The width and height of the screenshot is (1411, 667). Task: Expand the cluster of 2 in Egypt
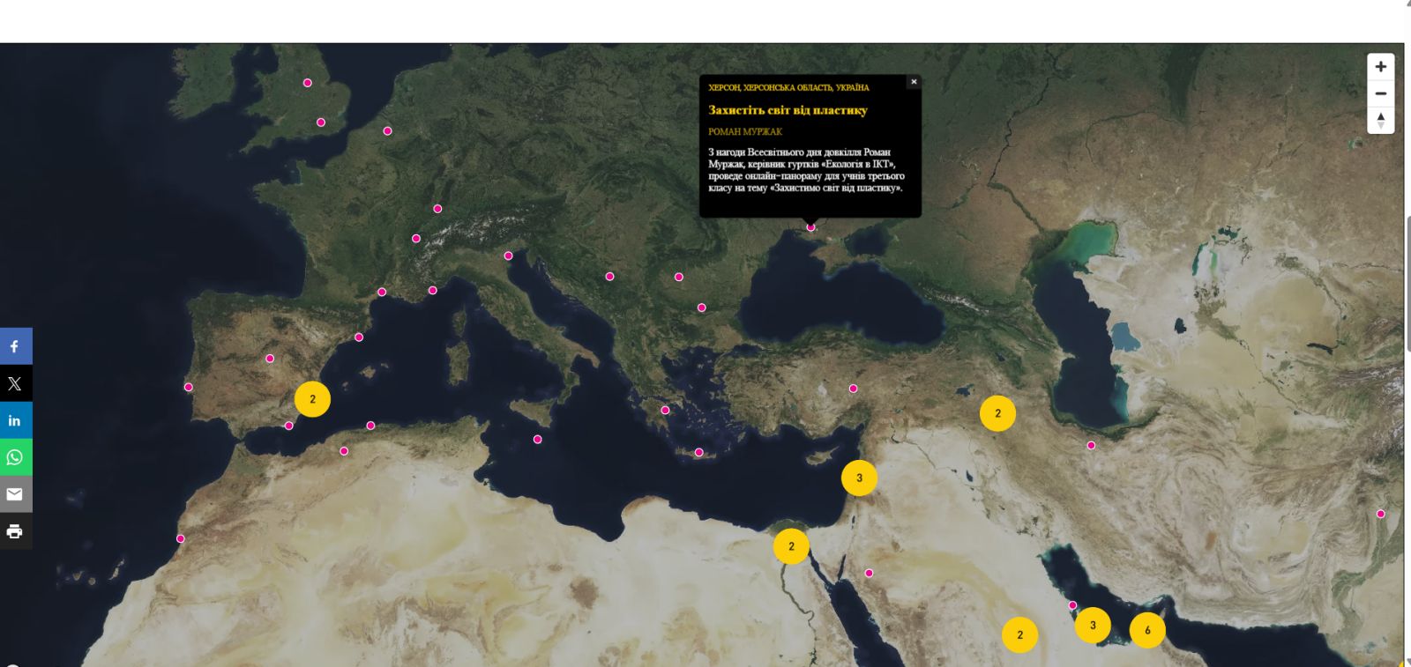pyautogui.click(x=791, y=546)
